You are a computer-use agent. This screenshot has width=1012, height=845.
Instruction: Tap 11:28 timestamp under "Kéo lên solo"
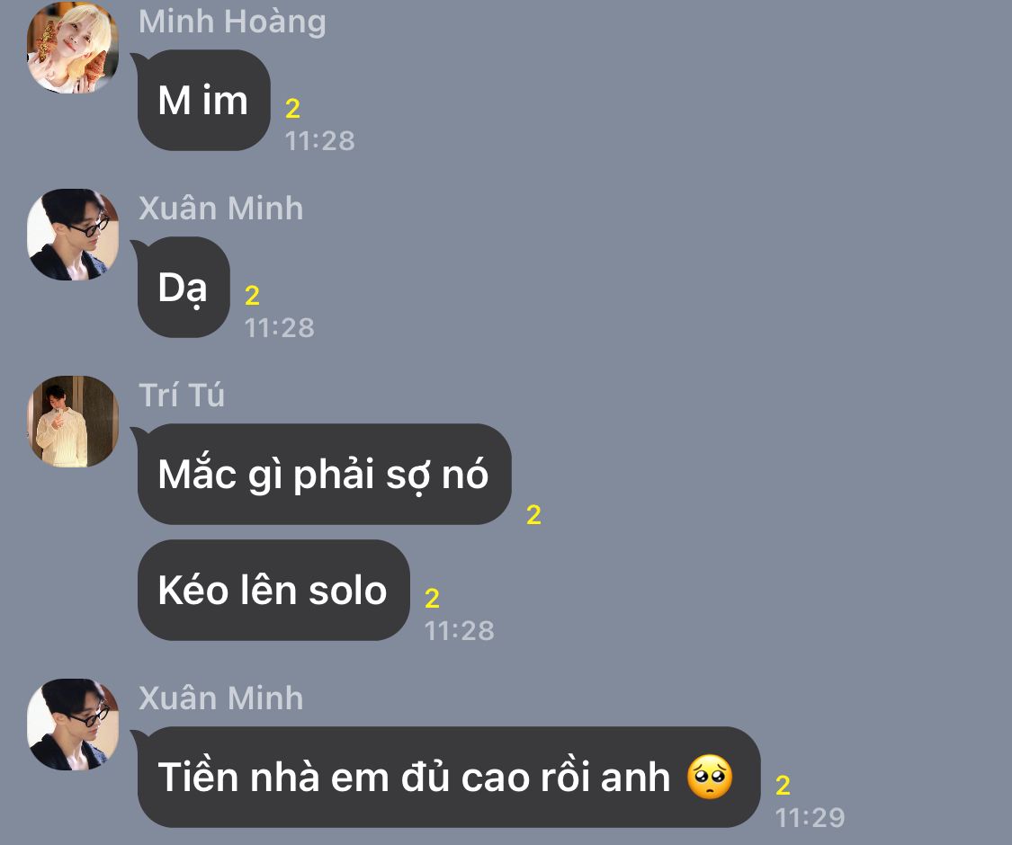pyautogui.click(x=459, y=631)
